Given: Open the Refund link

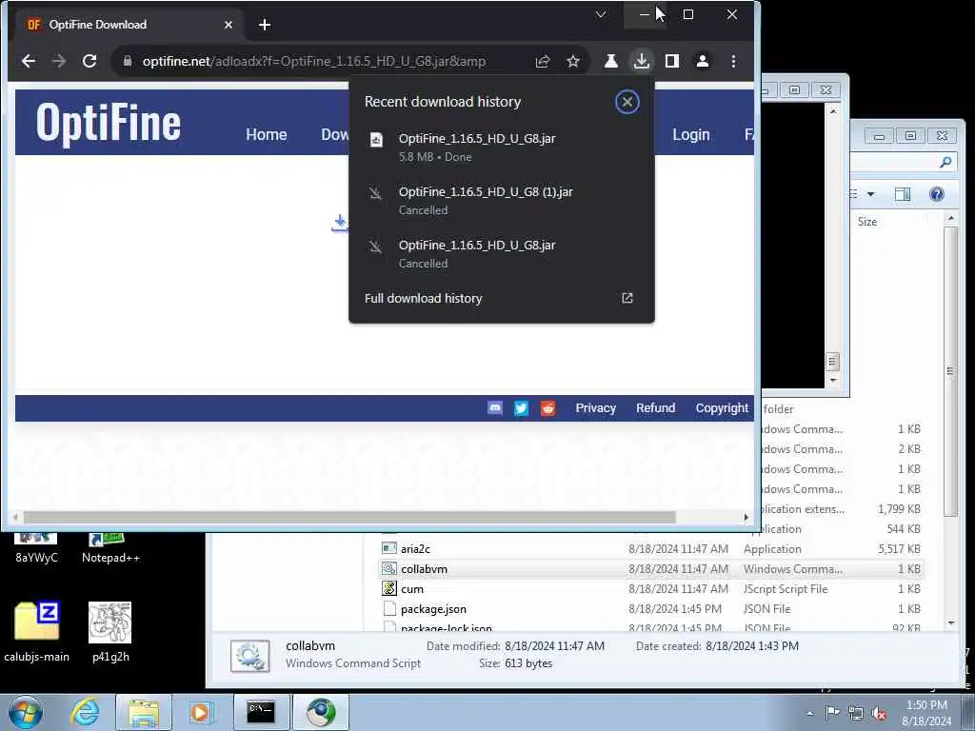Looking at the screenshot, I should click(x=655, y=408).
